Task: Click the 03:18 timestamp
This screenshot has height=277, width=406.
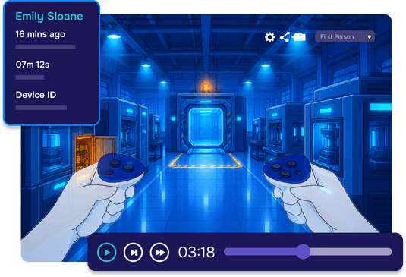Action: (197, 252)
